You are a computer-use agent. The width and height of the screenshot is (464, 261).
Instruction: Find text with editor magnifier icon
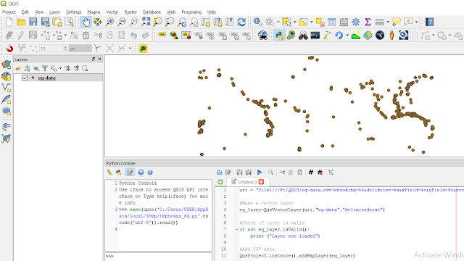pyautogui.click(x=270, y=173)
